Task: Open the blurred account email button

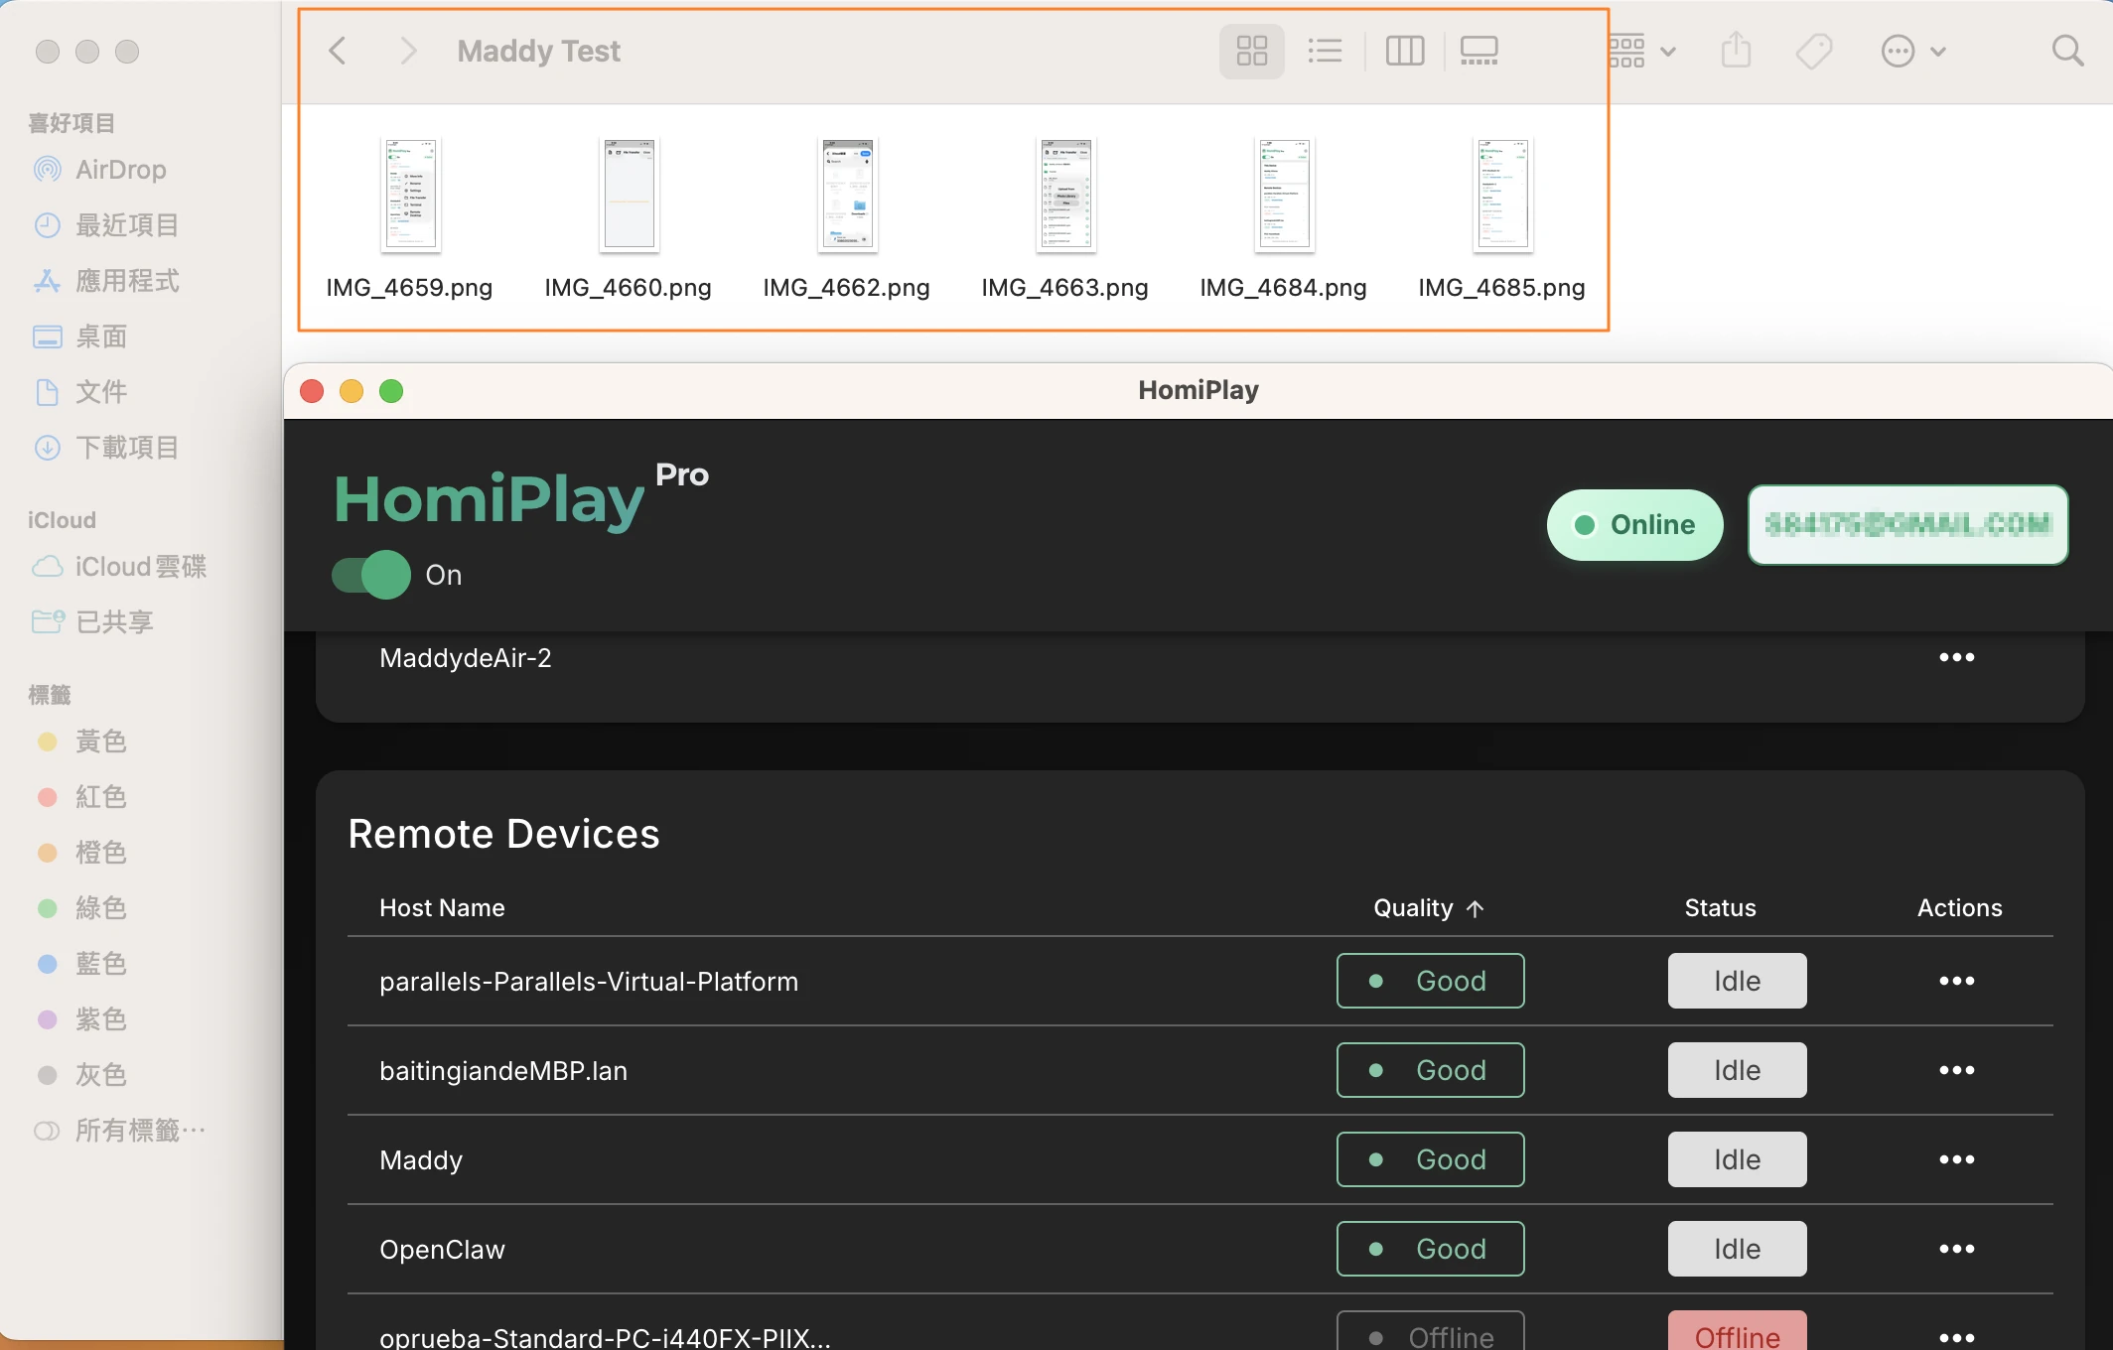Action: (1907, 524)
